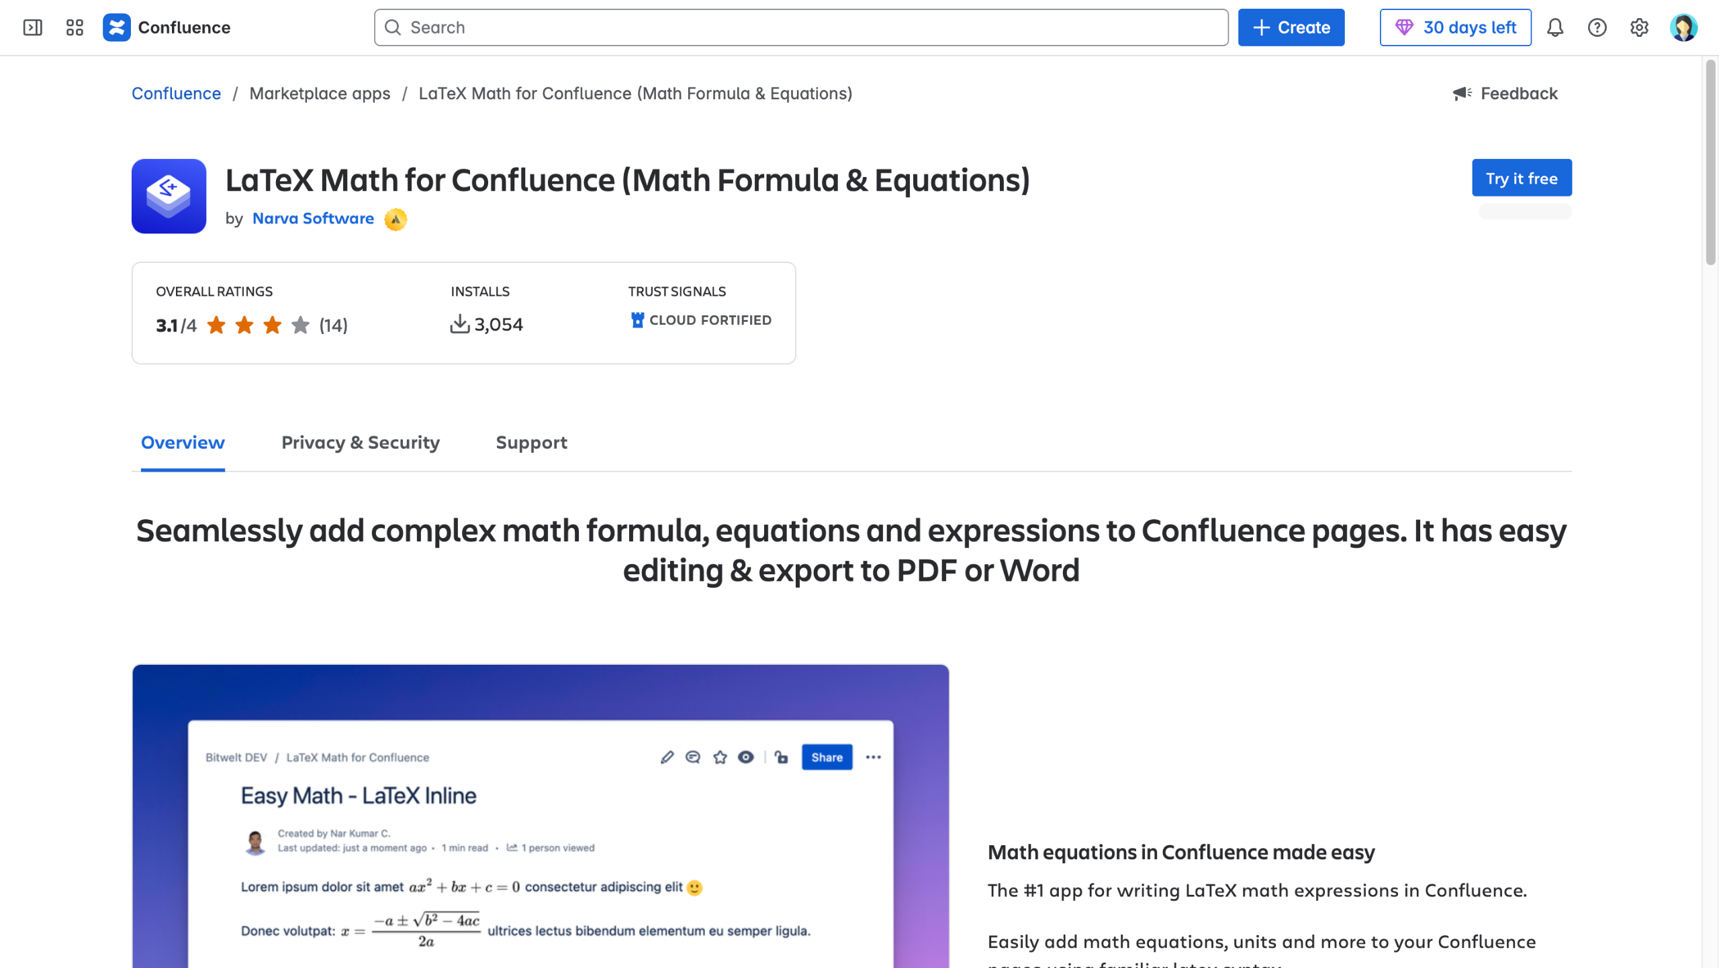Open the app switcher grid icon

point(75,28)
